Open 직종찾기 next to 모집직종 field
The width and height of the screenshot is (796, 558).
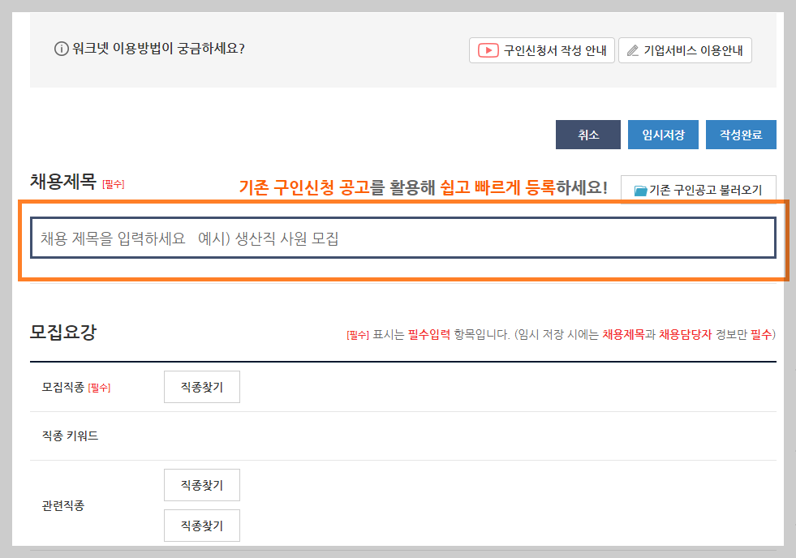coord(201,386)
